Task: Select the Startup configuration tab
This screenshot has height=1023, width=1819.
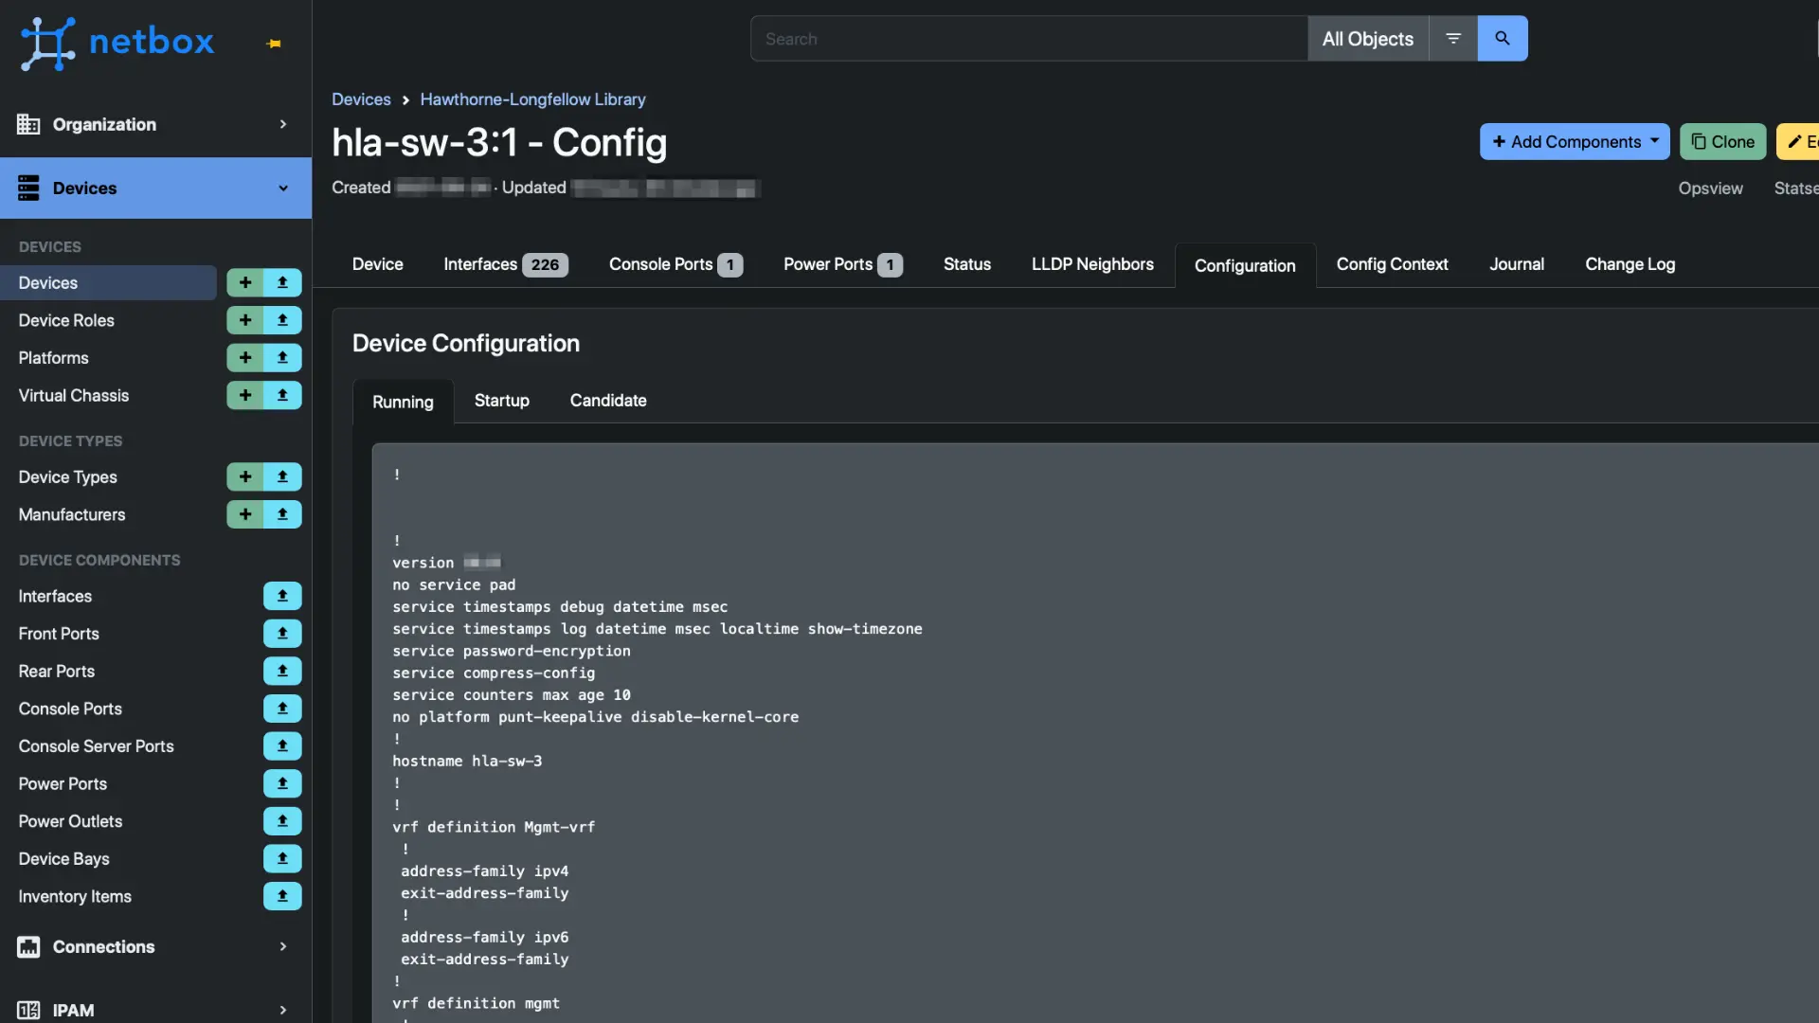Action: (501, 401)
